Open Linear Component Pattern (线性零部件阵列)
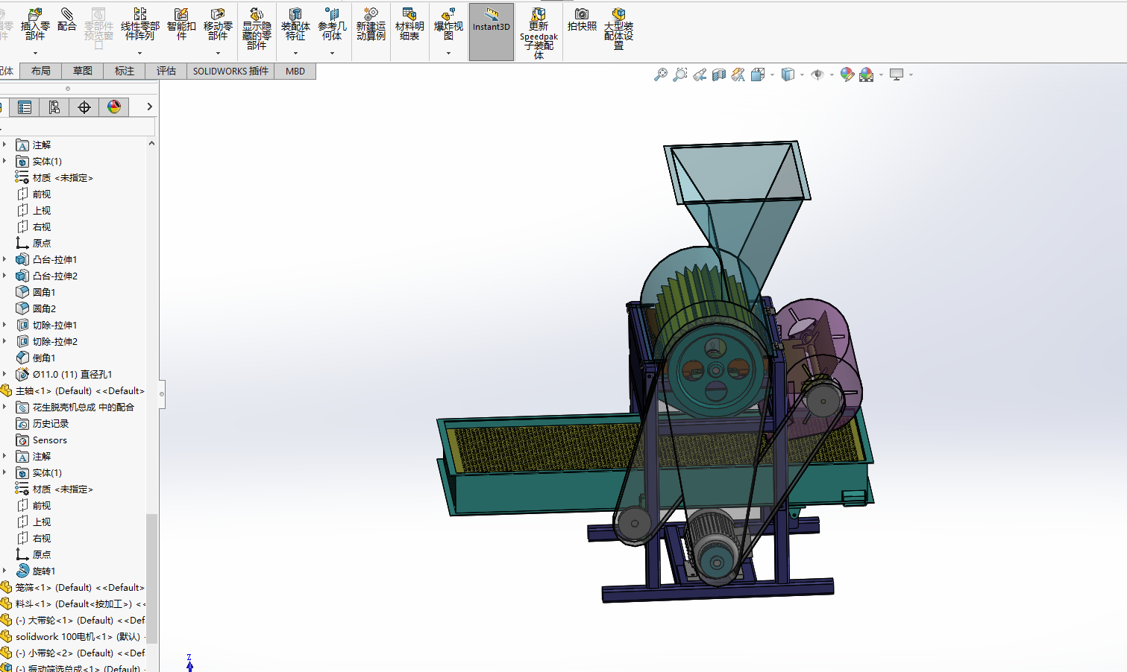 tap(139, 25)
